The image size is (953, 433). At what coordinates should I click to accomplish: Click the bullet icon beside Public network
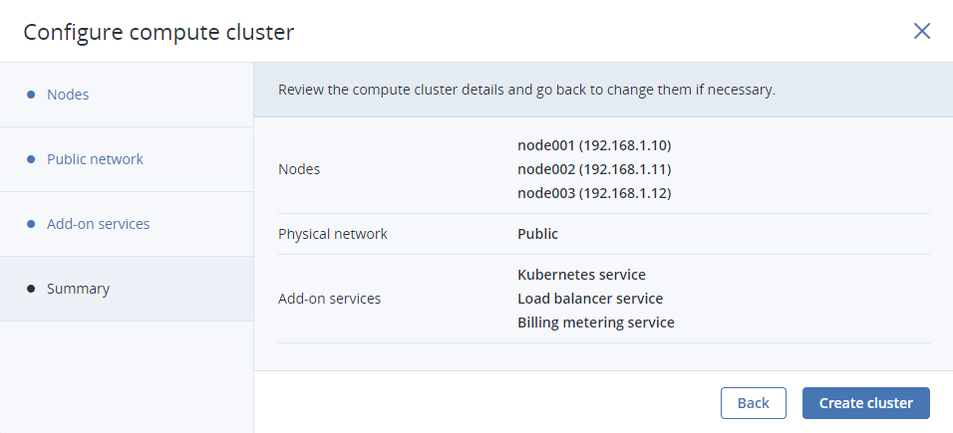point(30,160)
